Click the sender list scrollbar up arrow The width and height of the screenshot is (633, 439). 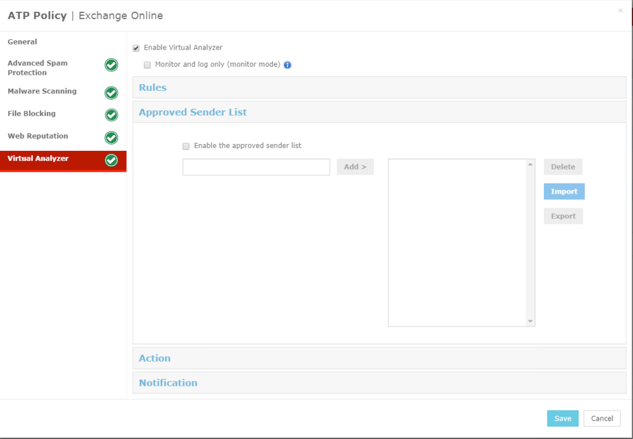coord(530,164)
